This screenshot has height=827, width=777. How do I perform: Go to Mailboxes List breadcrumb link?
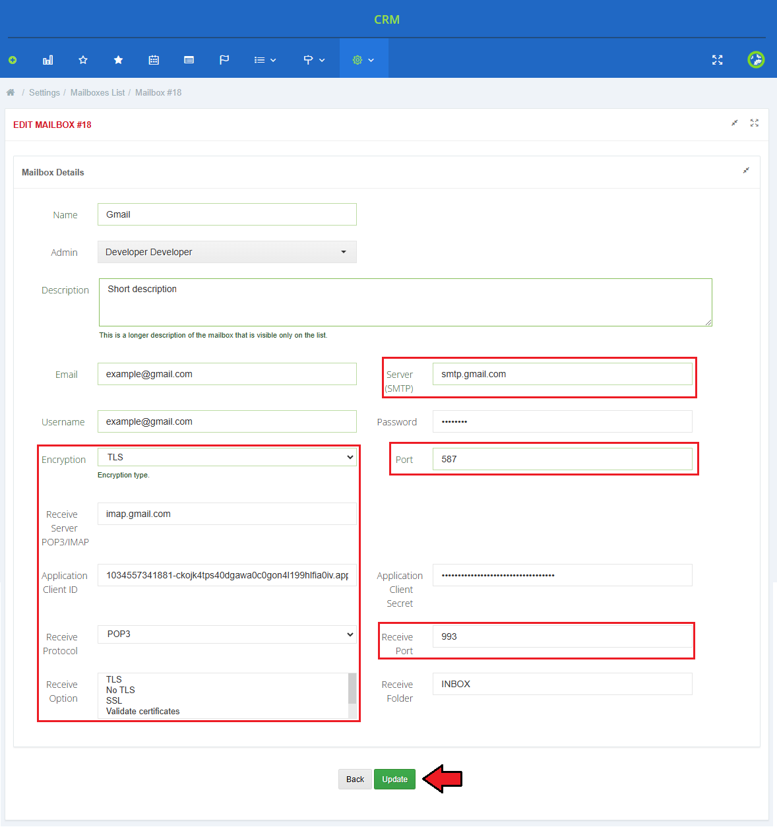[98, 93]
